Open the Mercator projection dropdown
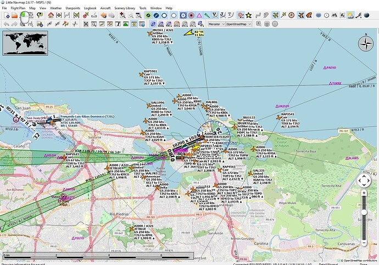This screenshot has width=379, height=265. 216,24
